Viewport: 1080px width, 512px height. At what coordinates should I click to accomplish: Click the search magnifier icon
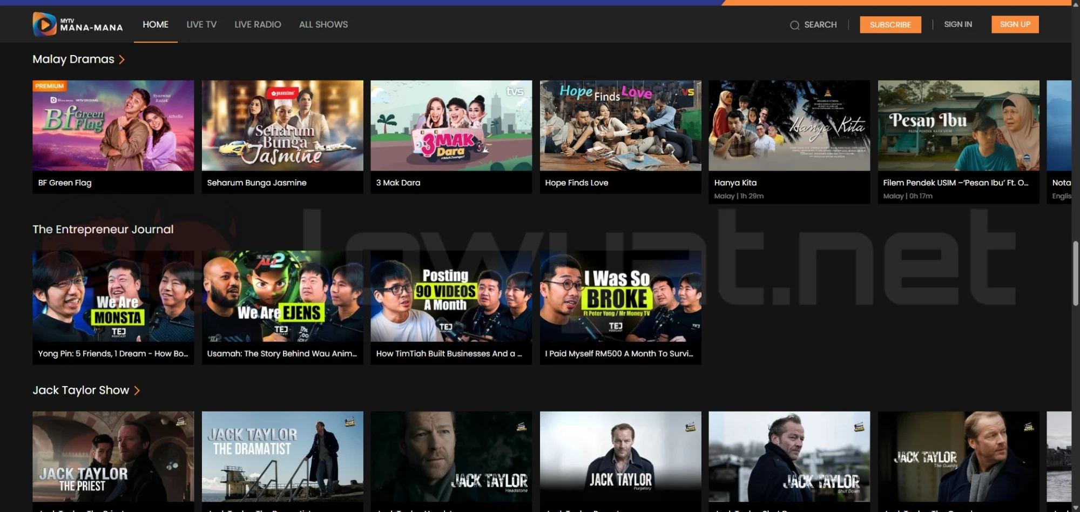click(x=794, y=25)
